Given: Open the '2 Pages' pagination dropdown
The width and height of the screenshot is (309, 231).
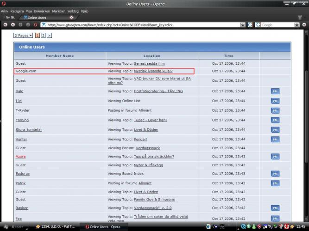Looking at the screenshot, I should (x=23, y=35).
